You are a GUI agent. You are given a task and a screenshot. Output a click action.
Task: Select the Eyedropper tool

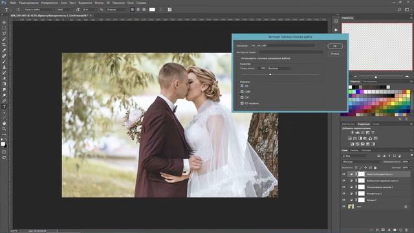tap(4, 50)
